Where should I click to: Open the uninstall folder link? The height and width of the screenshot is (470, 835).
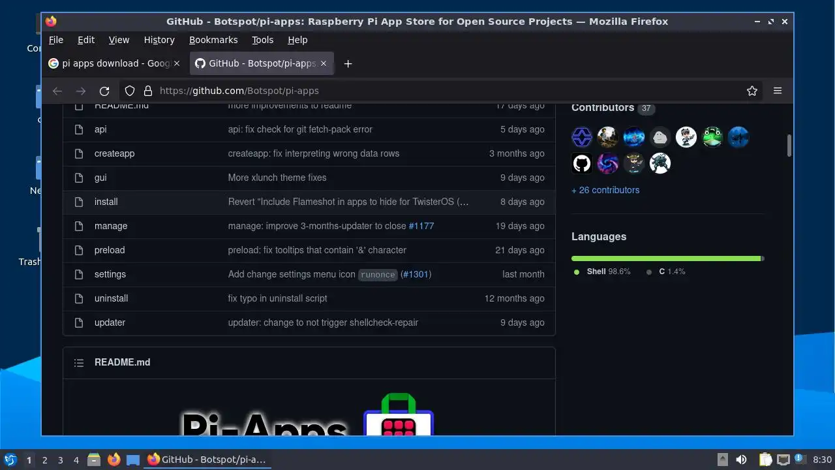[x=111, y=298]
